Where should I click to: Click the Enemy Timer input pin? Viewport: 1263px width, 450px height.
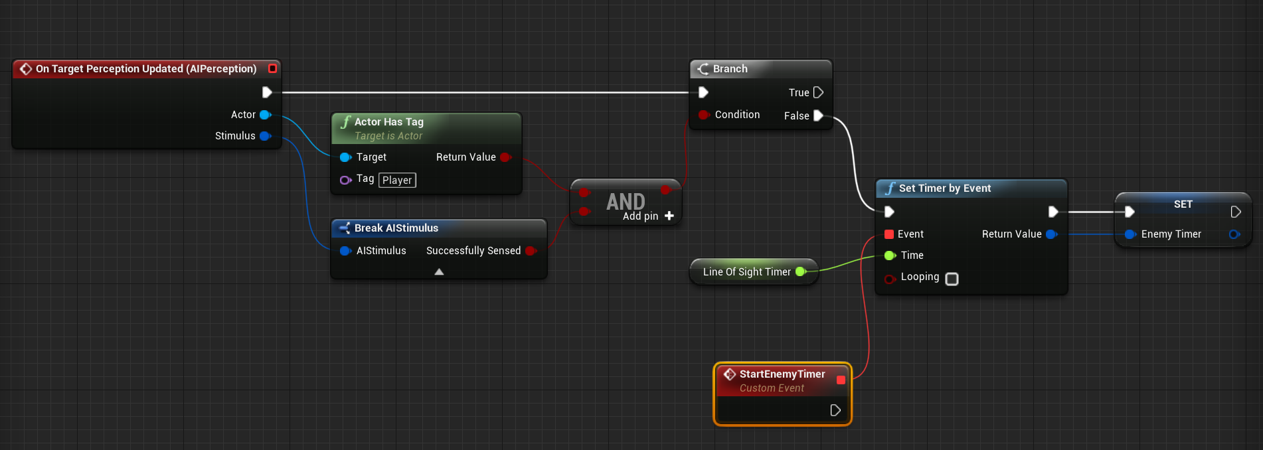[x=1130, y=234]
